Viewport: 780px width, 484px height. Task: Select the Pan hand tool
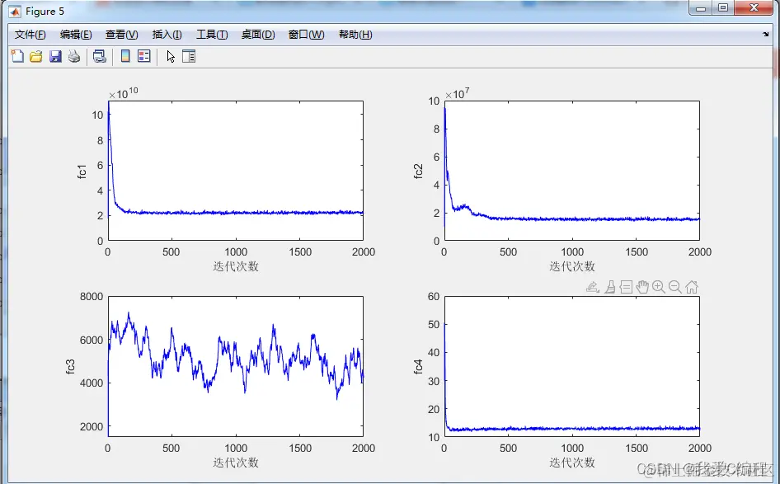coord(642,287)
